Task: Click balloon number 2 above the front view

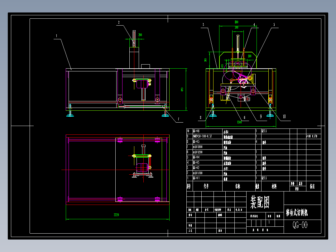Action: pos(119,22)
